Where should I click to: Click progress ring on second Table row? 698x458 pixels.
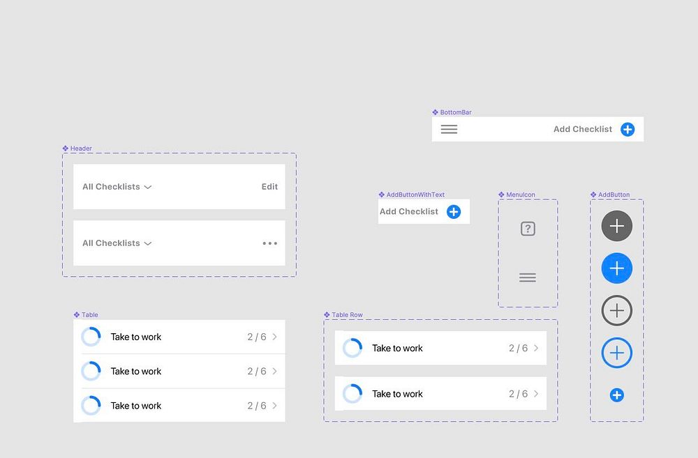click(91, 372)
